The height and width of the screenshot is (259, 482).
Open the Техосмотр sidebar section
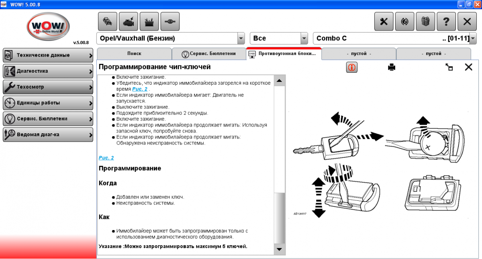48,87
